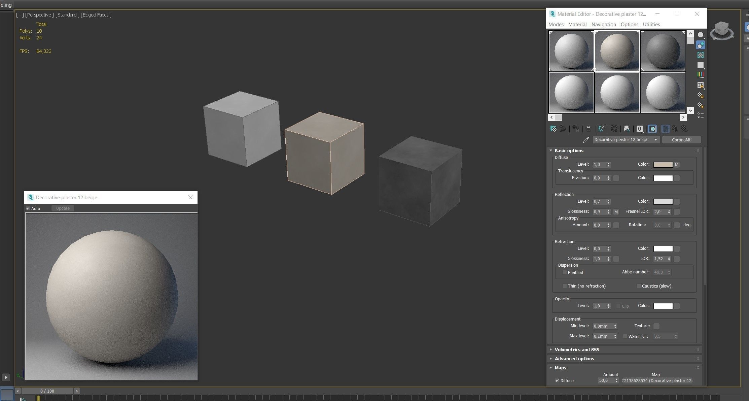Screen dimensions: 749x401
Task: Click Reset Map/Mtl trash icon
Action: (588, 129)
